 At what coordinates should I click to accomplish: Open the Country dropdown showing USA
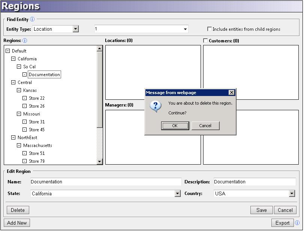click(292, 193)
